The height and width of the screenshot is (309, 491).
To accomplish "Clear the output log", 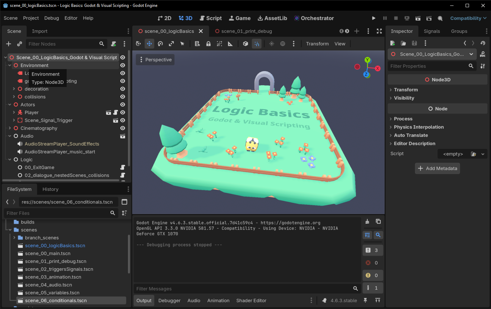I will pyautogui.click(x=367, y=221).
